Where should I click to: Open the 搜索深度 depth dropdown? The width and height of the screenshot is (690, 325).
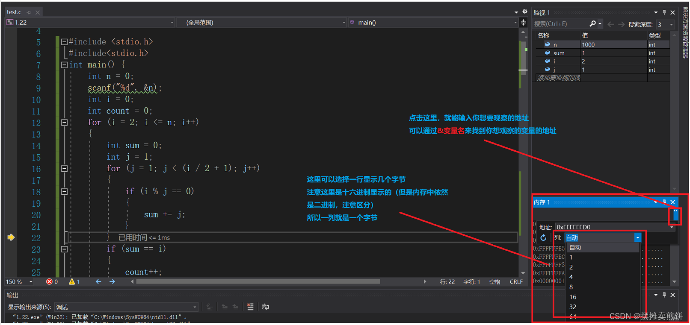(x=666, y=24)
